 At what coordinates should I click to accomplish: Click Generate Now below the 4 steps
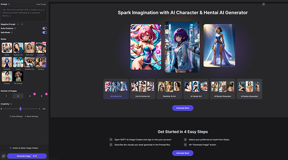[x=183, y=153]
